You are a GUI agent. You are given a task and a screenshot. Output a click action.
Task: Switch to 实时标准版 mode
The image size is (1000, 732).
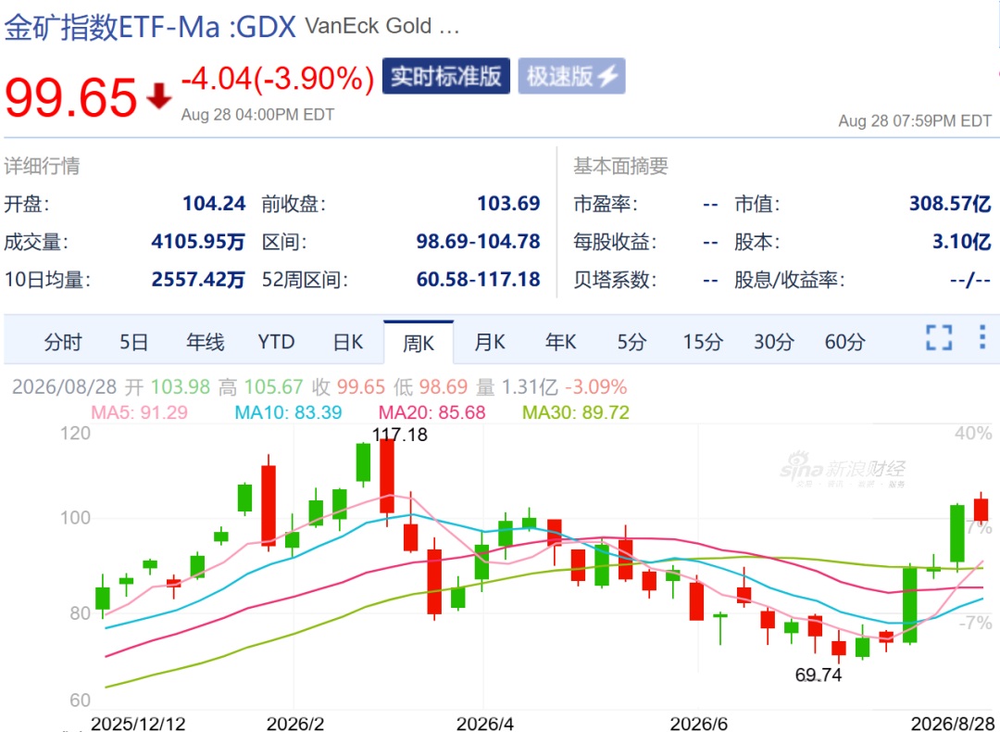[445, 76]
